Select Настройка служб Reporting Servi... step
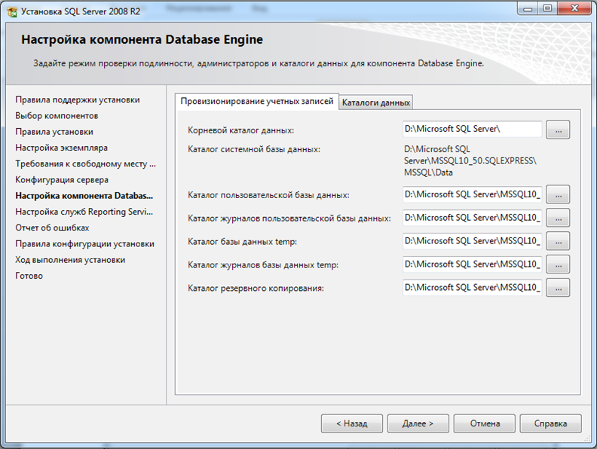 (x=84, y=212)
